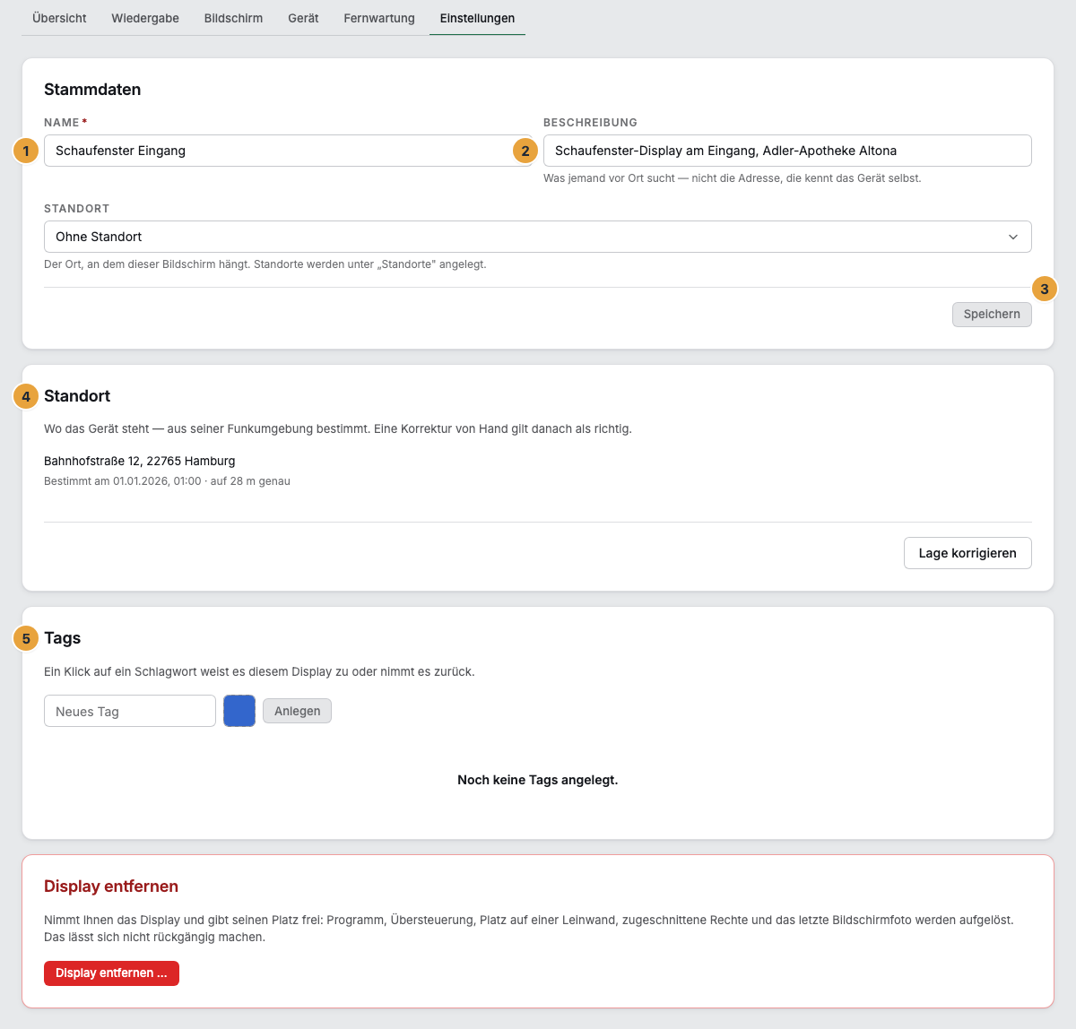The image size is (1076, 1029).
Task: Open the Fernwartung tab
Action: (x=379, y=18)
